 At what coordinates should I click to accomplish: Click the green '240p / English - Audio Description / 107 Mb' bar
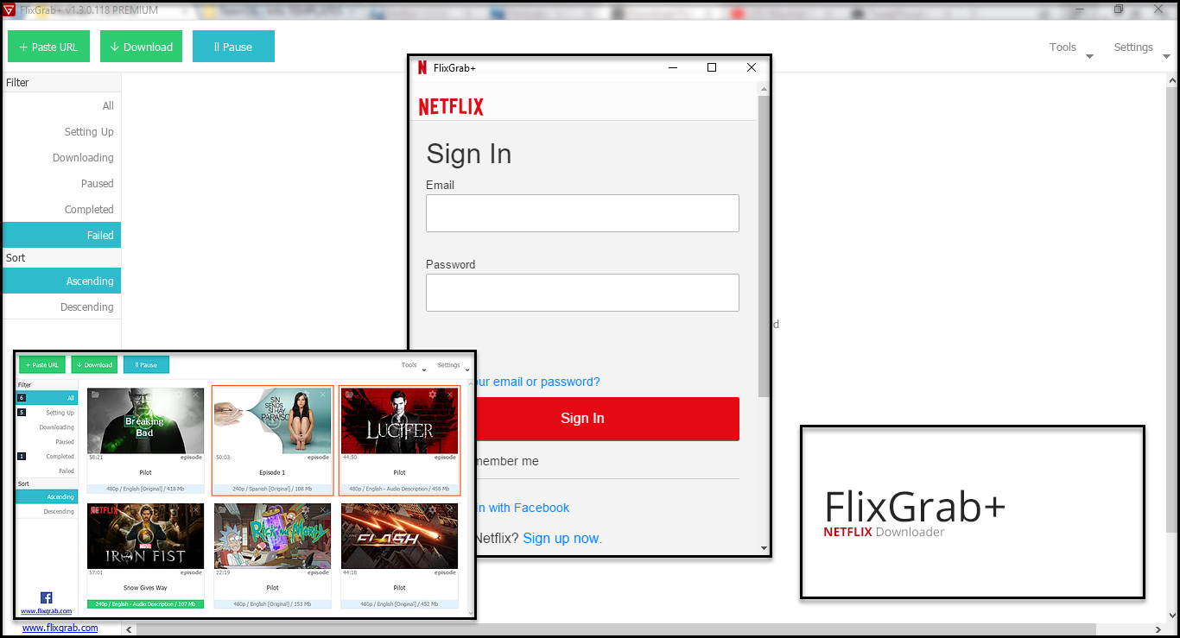pyautogui.click(x=146, y=604)
